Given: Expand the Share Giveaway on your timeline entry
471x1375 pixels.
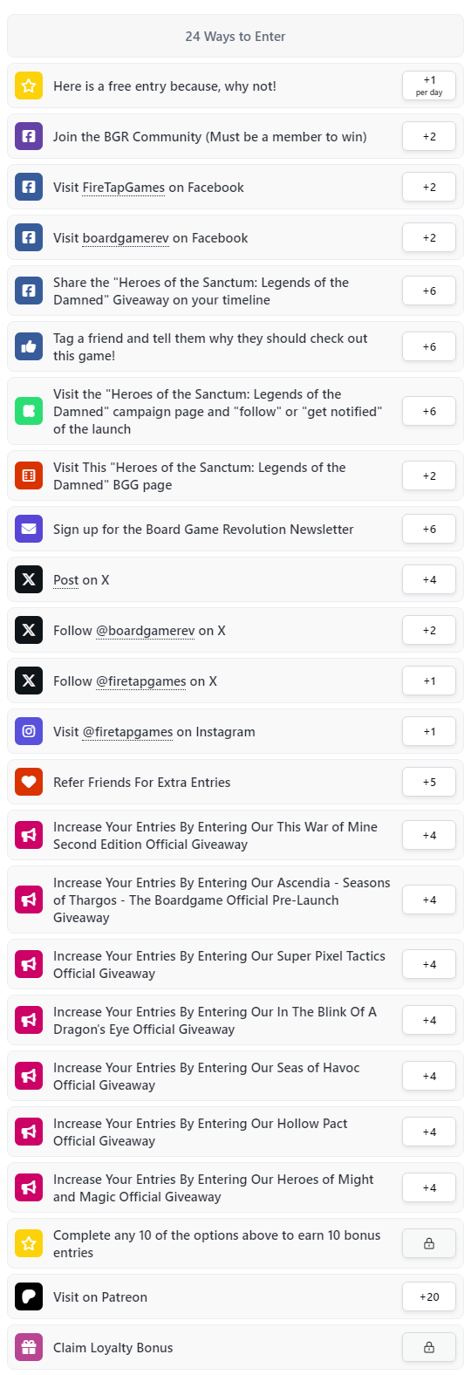Looking at the screenshot, I should coord(235,291).
